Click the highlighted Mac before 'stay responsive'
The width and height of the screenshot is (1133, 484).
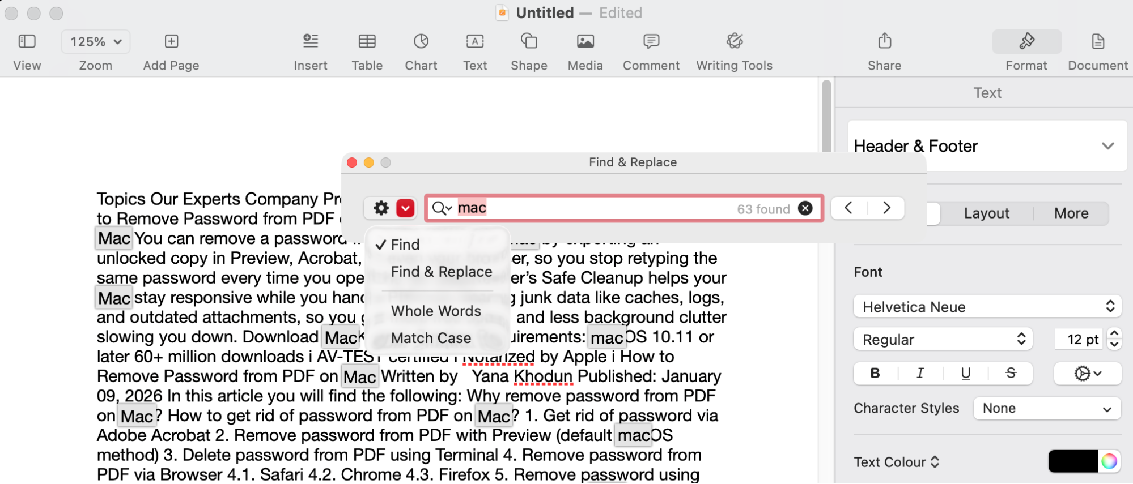(x=114, y=298)
